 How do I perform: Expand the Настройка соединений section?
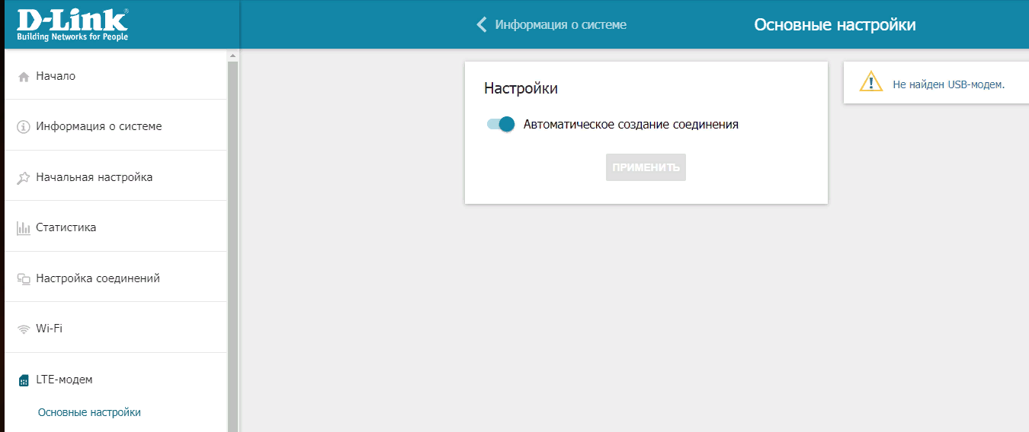coord(98,278)
